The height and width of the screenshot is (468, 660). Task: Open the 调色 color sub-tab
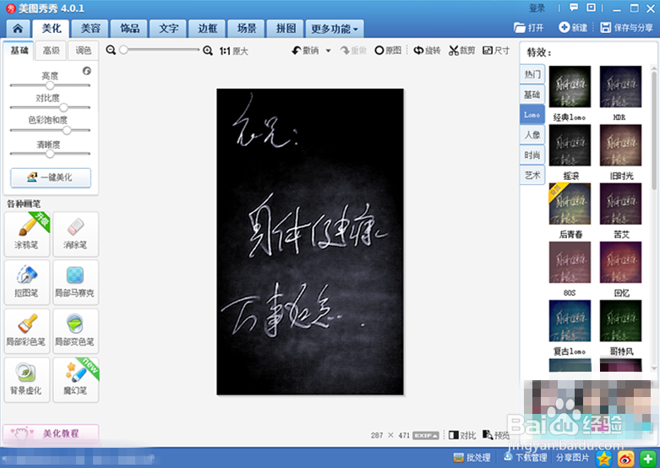pyautogui.click(x=84, y=51)
